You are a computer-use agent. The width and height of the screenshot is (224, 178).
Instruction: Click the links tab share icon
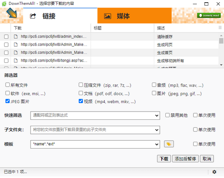click(x=33, y=16)
